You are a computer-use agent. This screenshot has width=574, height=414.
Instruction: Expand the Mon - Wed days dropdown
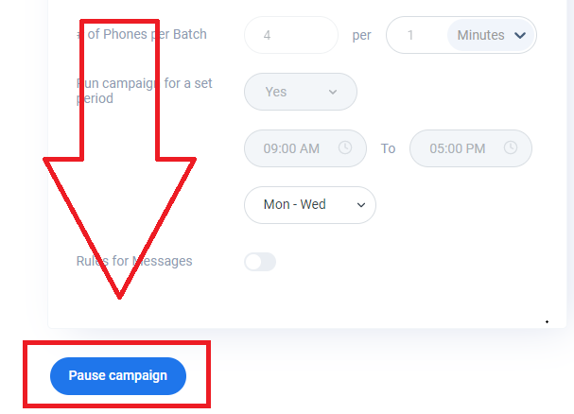point(309,204)
